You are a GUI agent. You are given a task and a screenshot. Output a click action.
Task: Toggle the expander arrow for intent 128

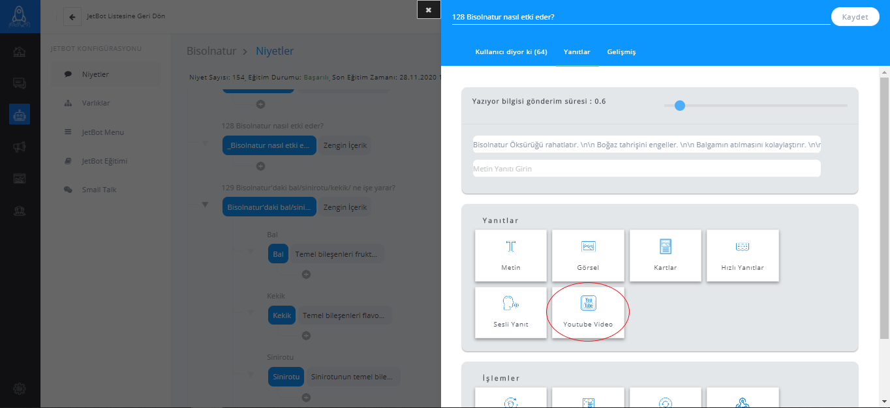point(205,143)
